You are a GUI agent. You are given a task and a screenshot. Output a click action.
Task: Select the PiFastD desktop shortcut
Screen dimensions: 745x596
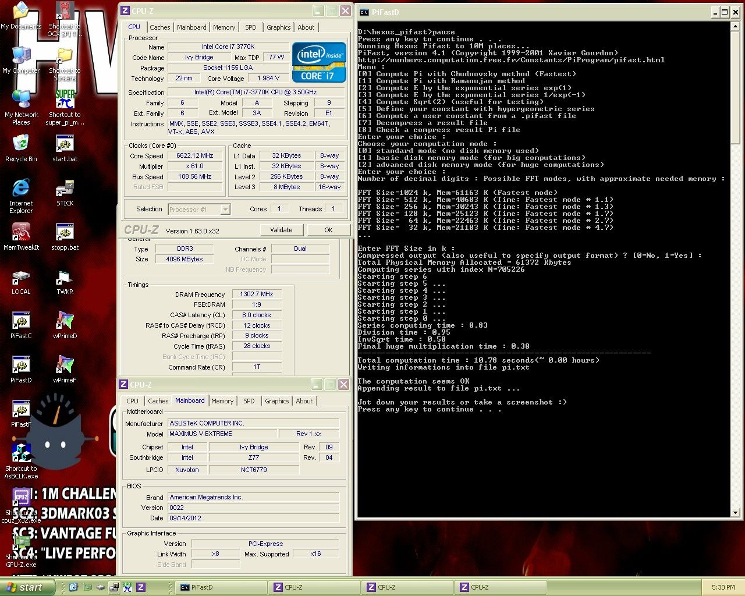tap(21, 370)
